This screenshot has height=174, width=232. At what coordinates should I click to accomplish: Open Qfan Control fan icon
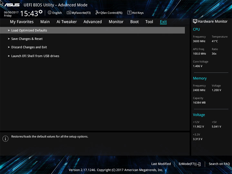(98, 13)
